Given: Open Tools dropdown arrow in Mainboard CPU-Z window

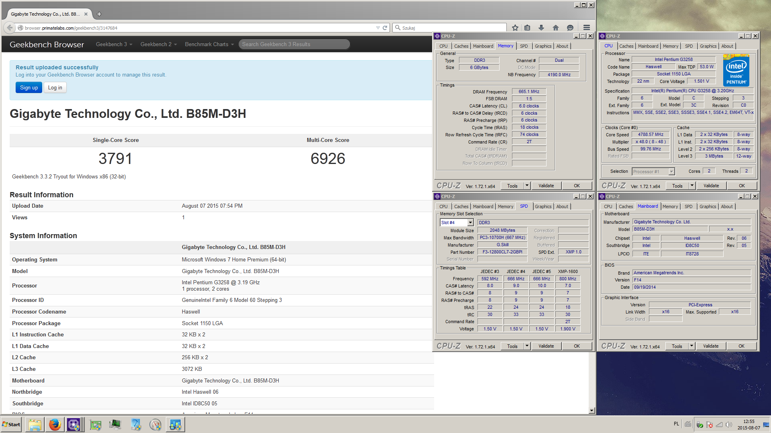Looking at the screenshot, I should point(691,346).
